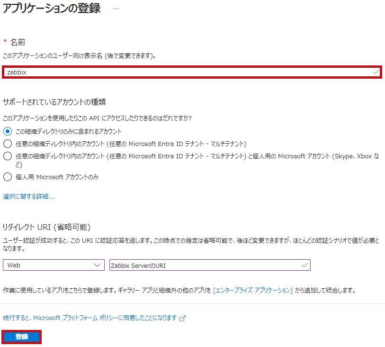Viewport: 385px width, 347px height.
Task: Click the リダイレクト URI (省略可能) heading
Action: 46,227
